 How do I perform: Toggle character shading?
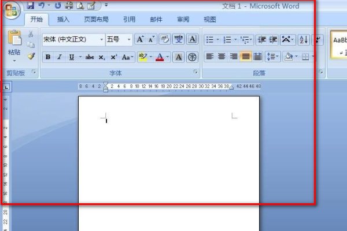click(179, 57)
